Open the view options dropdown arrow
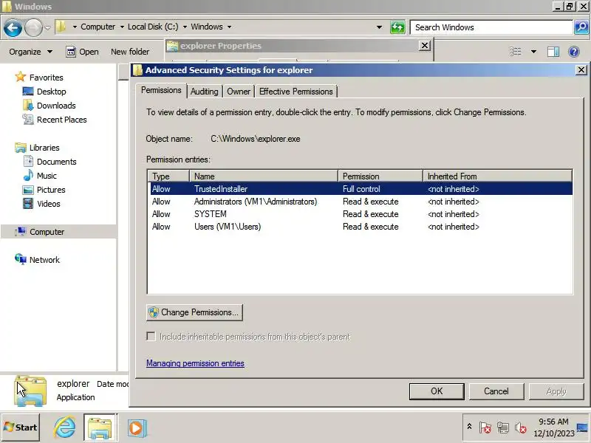 533,52
